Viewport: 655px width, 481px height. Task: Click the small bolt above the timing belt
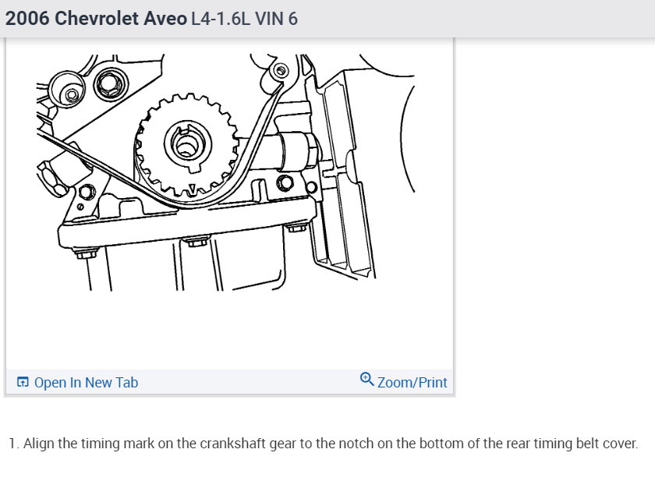coord(281,71)
